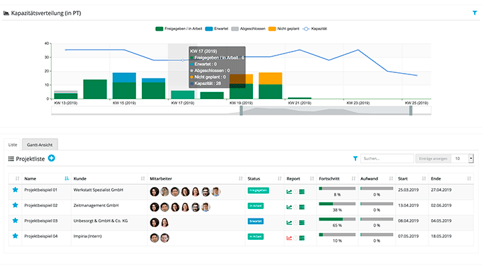Click the add project plus icon
The height and width of the screenshot is (268, 482).
[x=52, y=159]
